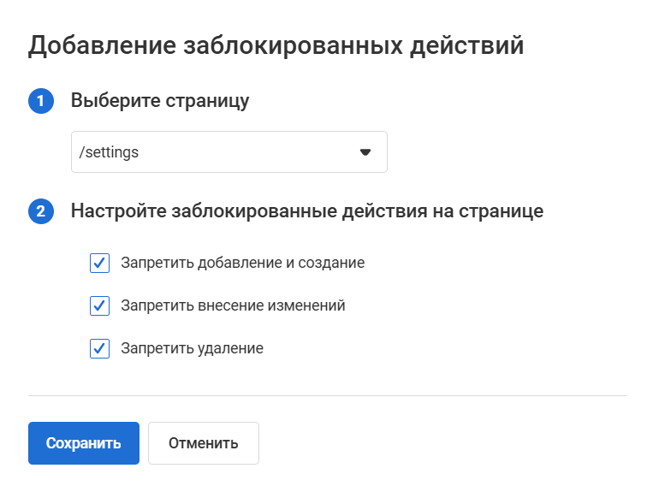Viewport: 653px width, 492px height.
Task: Toggle "Запретить внесение изменений" via its label text
Action: click(x=233, y=305)
